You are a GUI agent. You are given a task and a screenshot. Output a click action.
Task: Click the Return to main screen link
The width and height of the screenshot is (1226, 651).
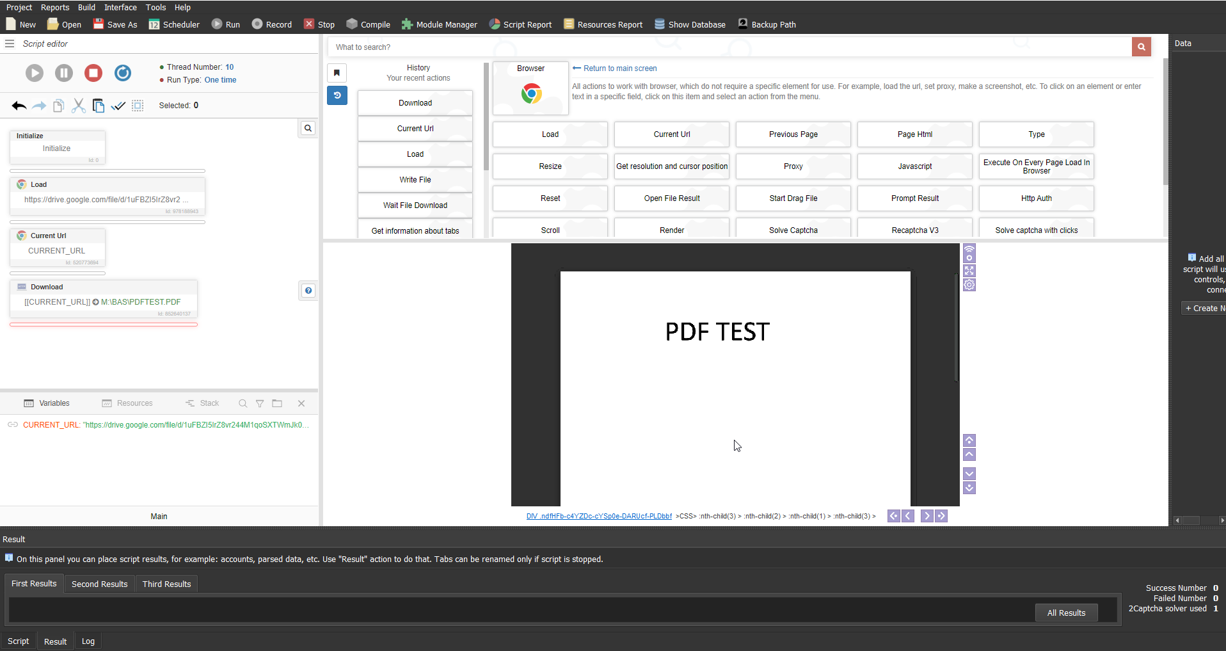[x=614, y=68]
